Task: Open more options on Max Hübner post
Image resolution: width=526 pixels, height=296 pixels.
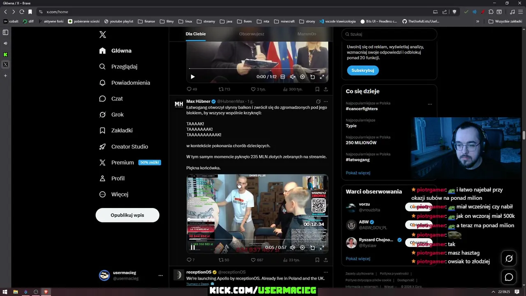Action: (x=326, y=101)
